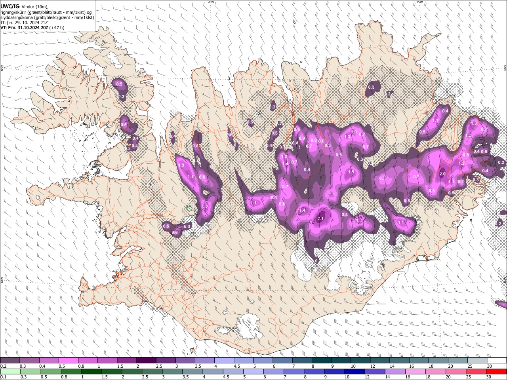Click the upper legend swatch starting at 0.8
The height and width of the screenshot is (380, 507).
pyautogui.click(x=88, y=361)
